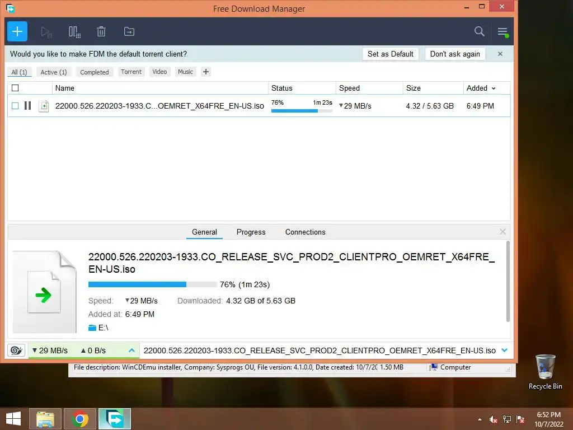The image size is (573, 430).
Task: Switch to Completed downloads tab
Action: (94, 72)
